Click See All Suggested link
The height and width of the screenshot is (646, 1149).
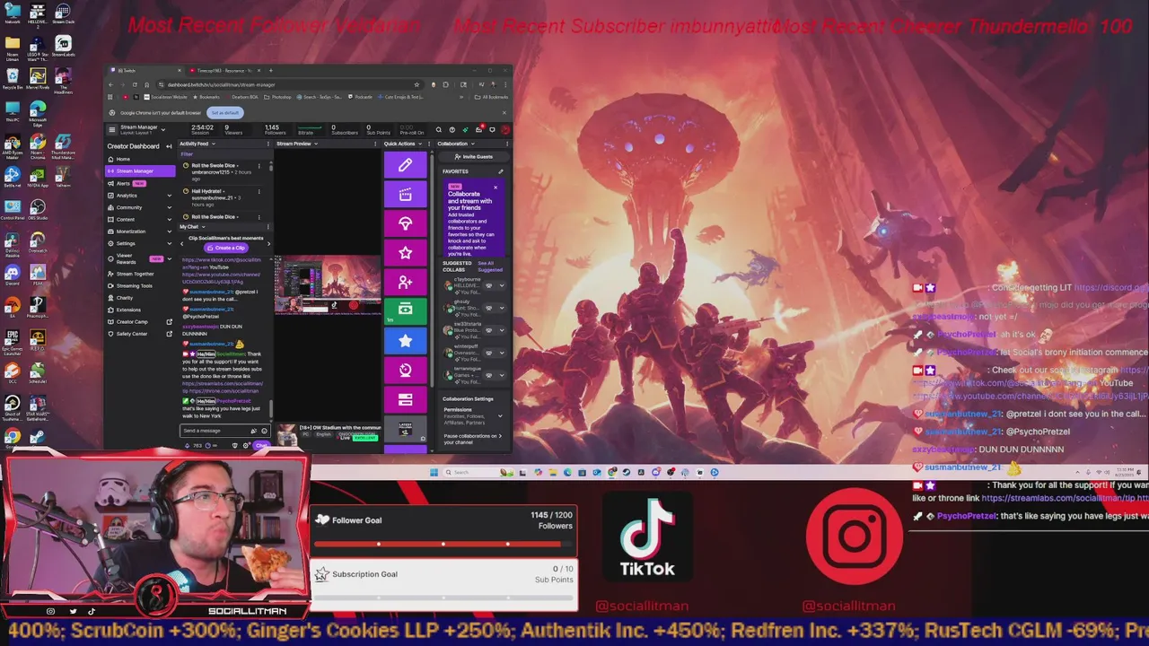(490, 266)
